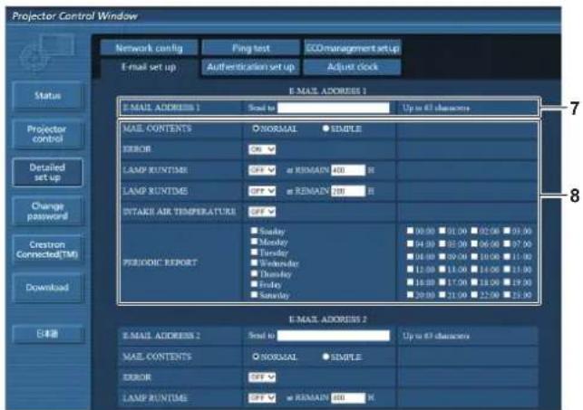
Task: Click the at REMAIN 200 hours field
Action: coord(348,191)
